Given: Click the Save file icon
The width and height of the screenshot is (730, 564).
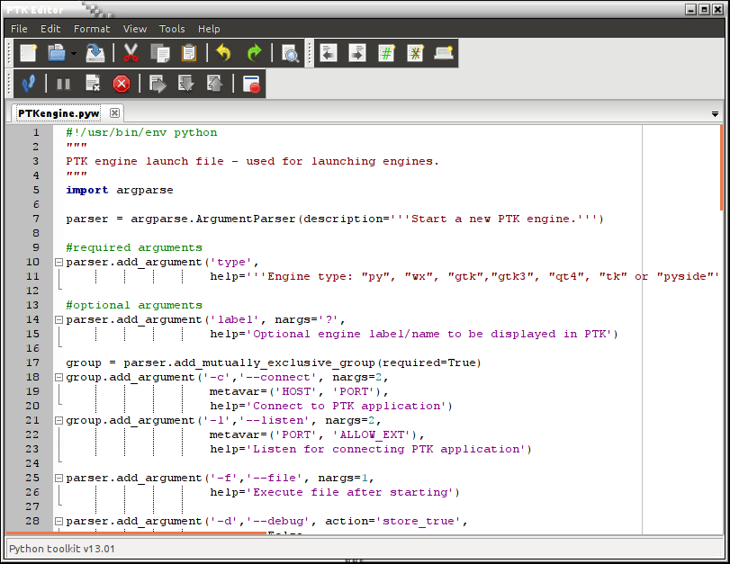Looking at the screenshot, I should pyautogui.click(x=95, y=53).
